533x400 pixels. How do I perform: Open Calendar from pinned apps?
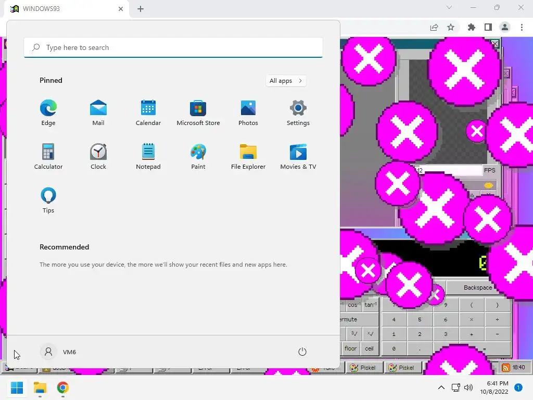[148, 113]
